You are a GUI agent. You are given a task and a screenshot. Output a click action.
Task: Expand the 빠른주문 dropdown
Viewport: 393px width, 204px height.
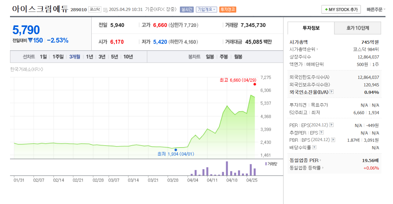(x=376, y=9)
